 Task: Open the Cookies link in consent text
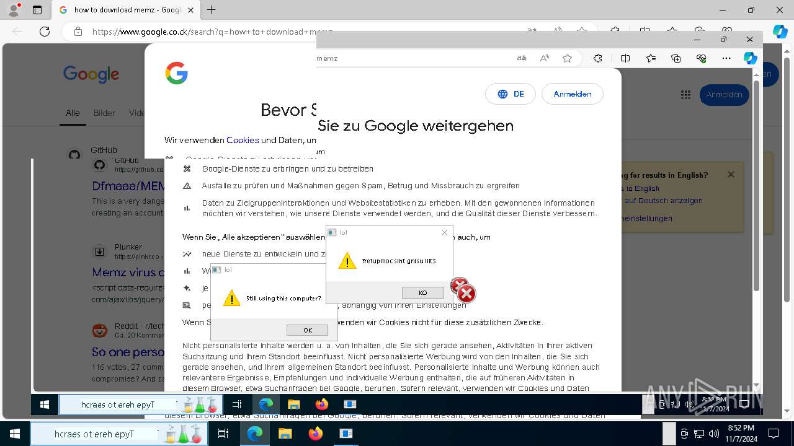243,140
